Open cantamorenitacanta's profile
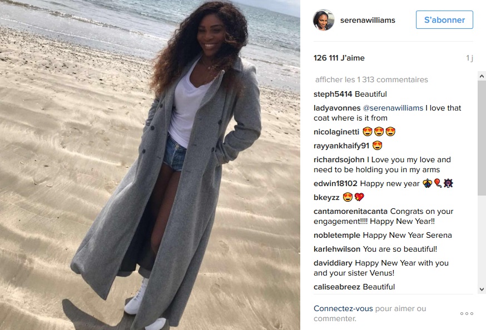 (x=350, y=212)
